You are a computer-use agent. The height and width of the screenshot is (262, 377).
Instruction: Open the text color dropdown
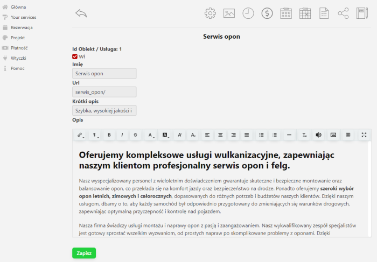point(151,135)
